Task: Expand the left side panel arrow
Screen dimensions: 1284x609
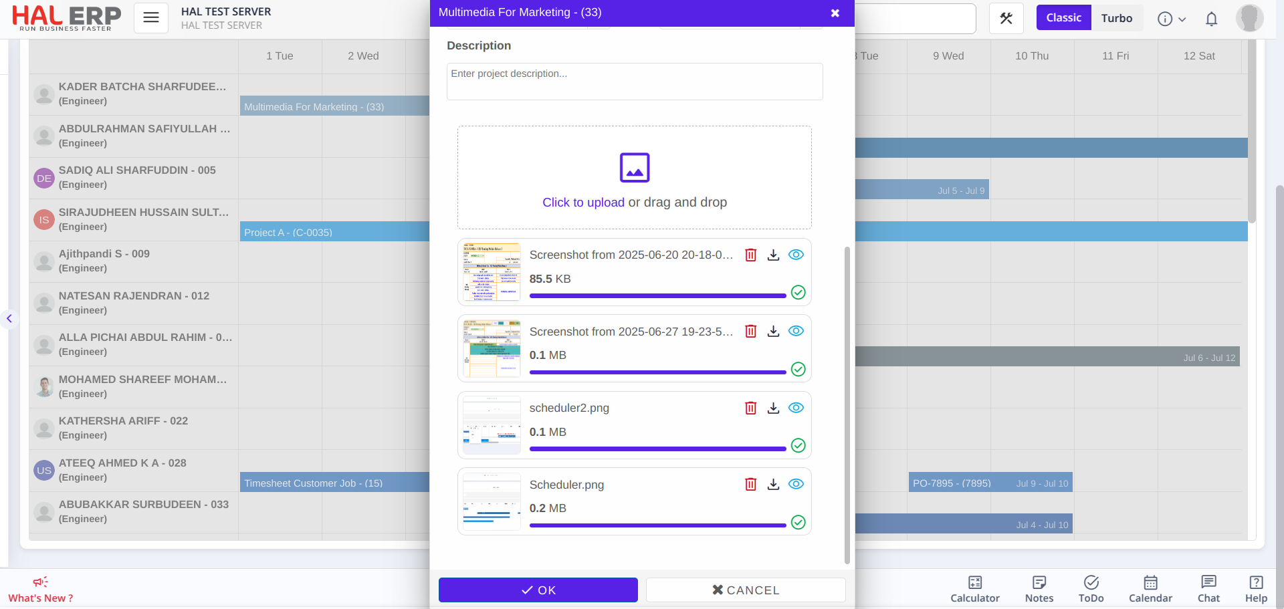Action: point(9,319)
